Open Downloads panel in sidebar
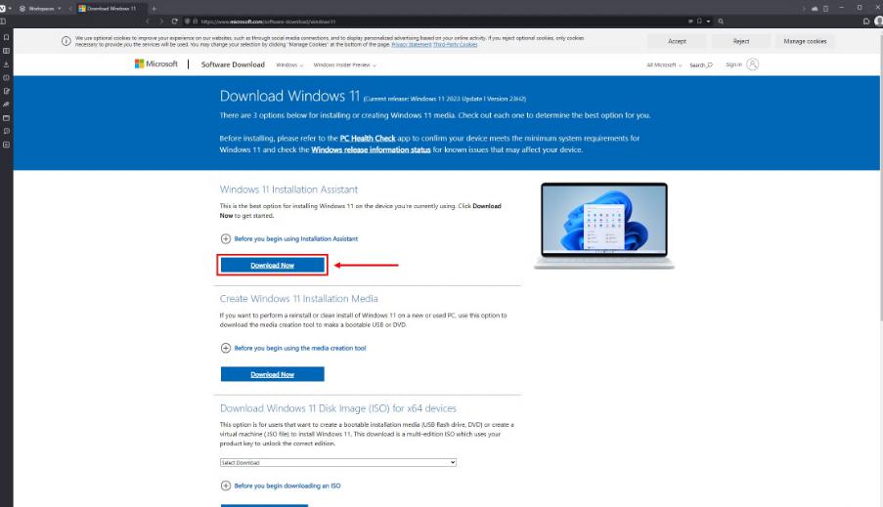 [6, 64]
